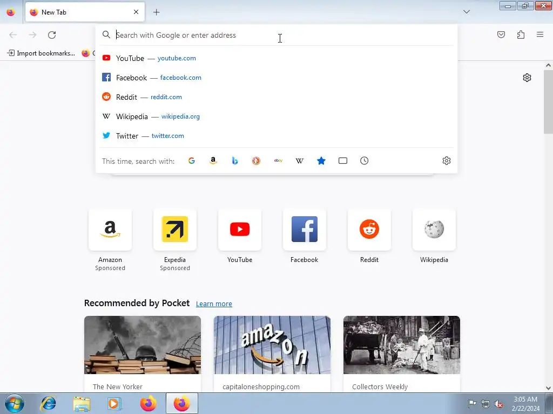Expand the list all tabs chevron

coord(466,12)
